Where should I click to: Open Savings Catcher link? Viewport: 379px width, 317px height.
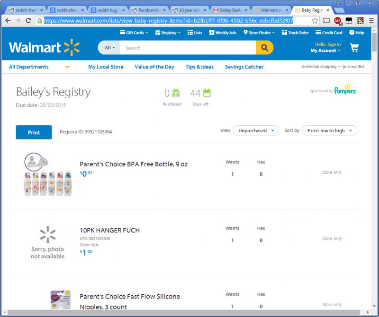(x=244, y=67)
